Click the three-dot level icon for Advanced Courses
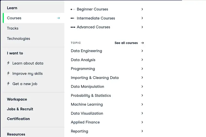Image resolution: width=206 pixels, height=137 pixels. click(73, 27)
